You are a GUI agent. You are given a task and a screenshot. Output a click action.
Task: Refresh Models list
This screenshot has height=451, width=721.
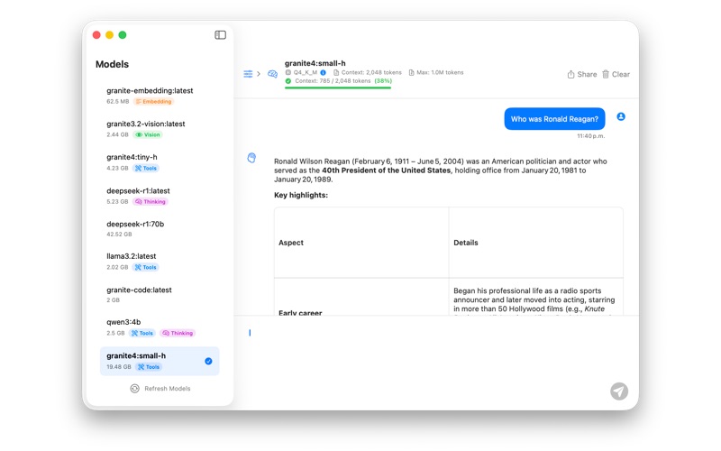(x=160, y=389)
